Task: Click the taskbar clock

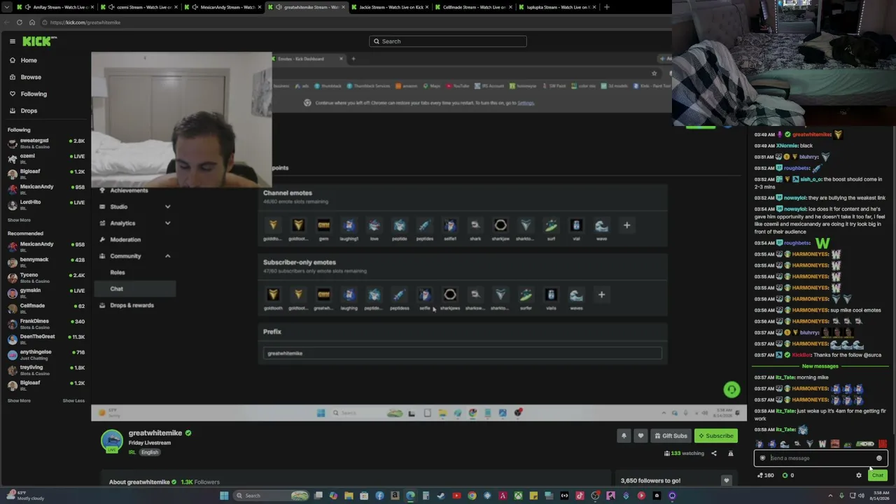Action: pyautogui.click(x=878, y=496)
